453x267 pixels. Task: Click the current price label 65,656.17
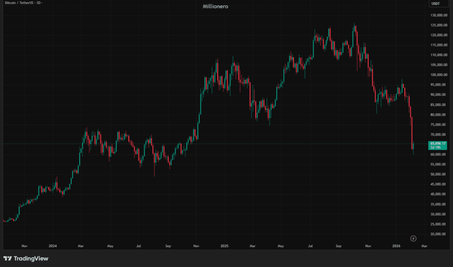point(438,143)
